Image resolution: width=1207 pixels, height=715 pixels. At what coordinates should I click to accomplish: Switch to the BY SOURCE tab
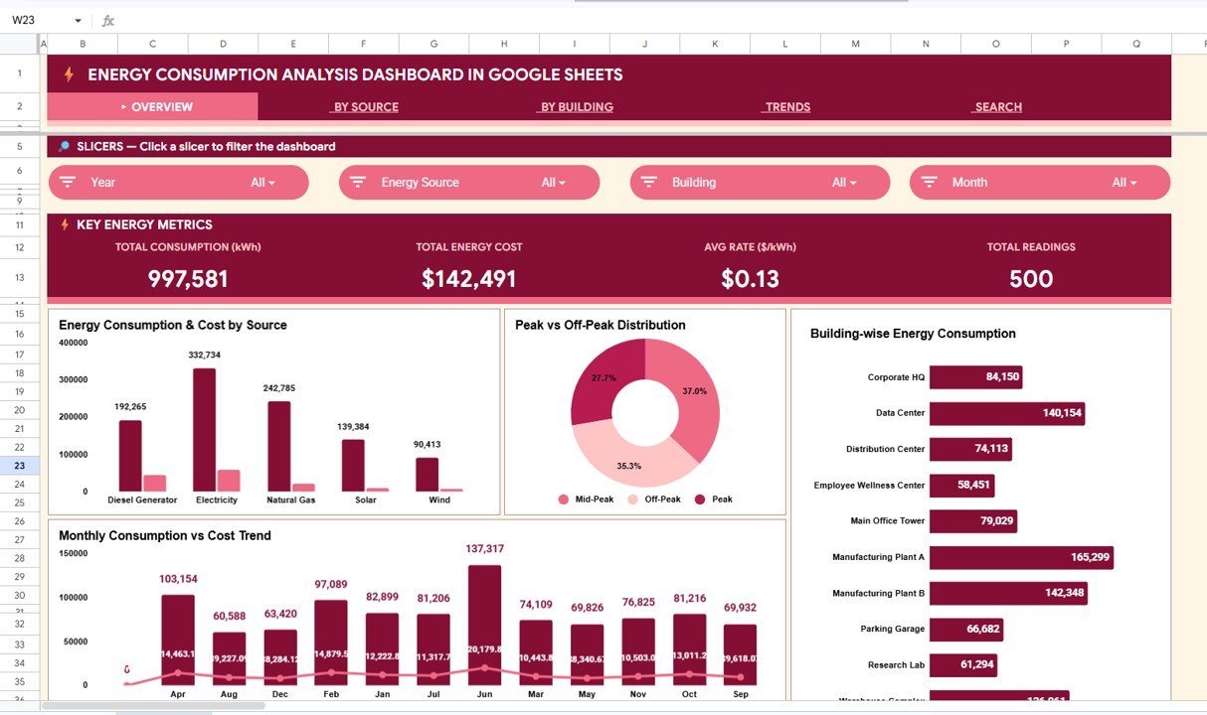click(x=364, y=106)
